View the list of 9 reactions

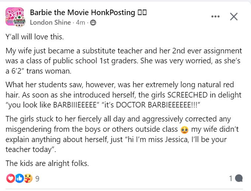(x=37, y=178)
